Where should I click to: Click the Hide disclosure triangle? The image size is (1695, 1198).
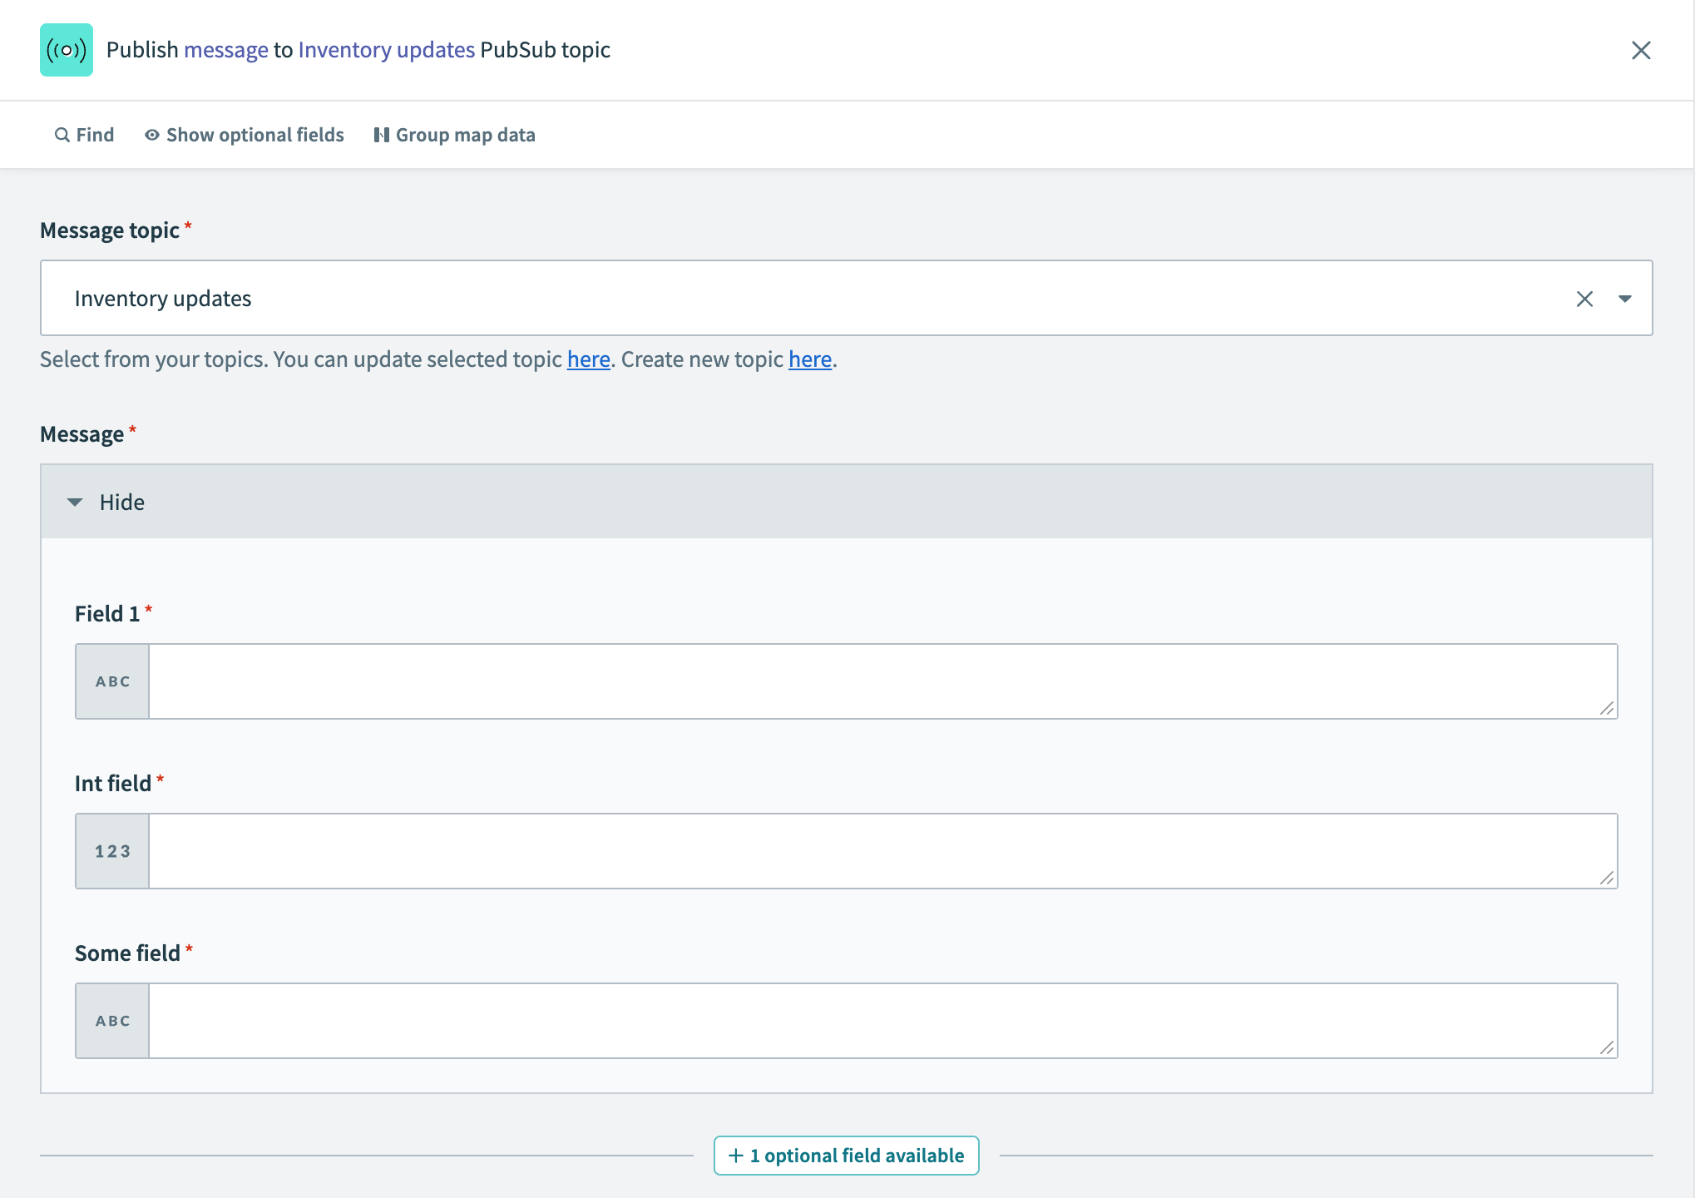[x=75, y=502]
